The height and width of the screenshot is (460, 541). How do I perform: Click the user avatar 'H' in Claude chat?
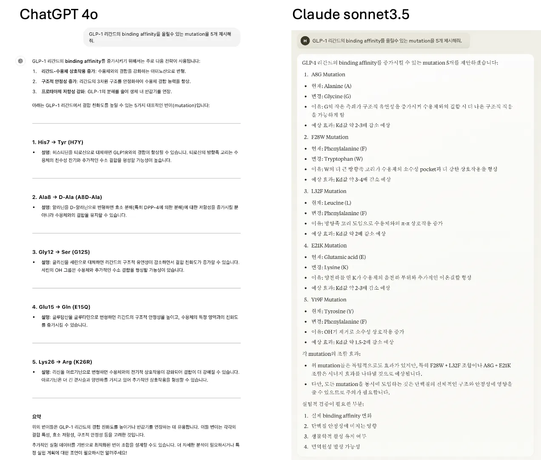pyautogui.click(x=305, y=41)
